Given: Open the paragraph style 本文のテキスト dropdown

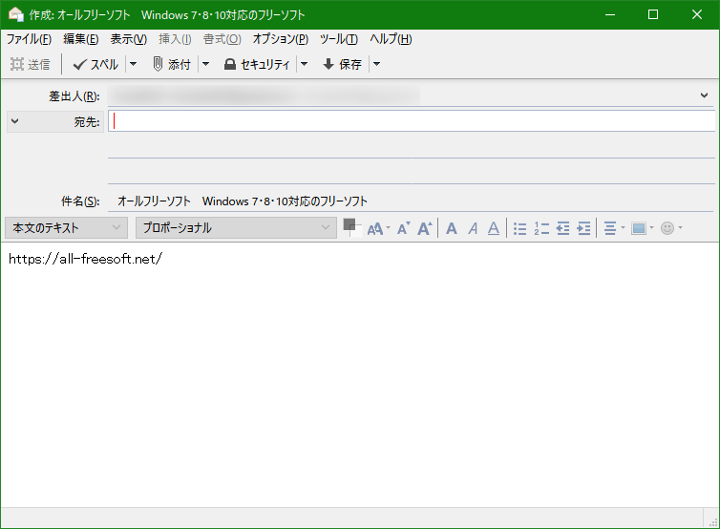Looking at the screenshot, I should 66,228.
